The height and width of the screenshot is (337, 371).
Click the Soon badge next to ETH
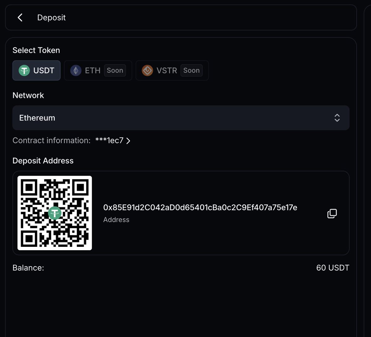[115, 70]
